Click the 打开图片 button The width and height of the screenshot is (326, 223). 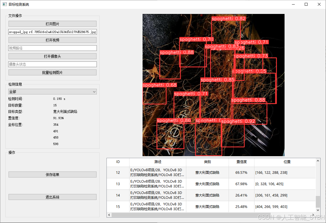pos(52,24)
